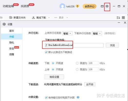This screenshot has height=101, width=128.
Task: Select 限速为 radio for download speed
Action: (x=77, y=63)
